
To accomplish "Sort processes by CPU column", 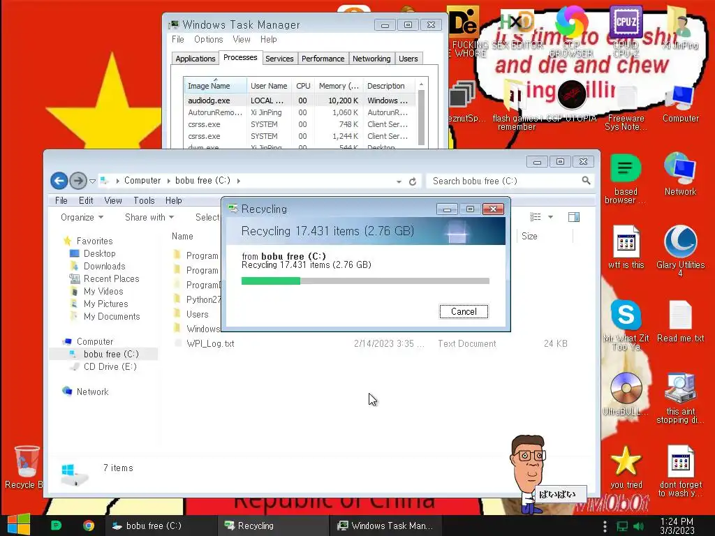I will click(303, 86).
